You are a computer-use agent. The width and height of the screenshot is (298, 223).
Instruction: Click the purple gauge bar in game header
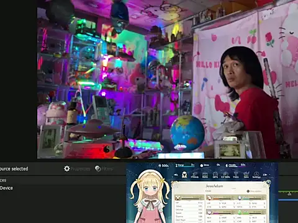(235, 165)
